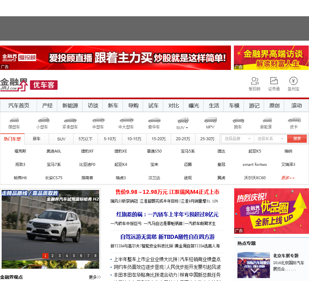This screenshot has height=281, width=309.
Task: Click the red 更多>> models link
Action: [x=288, y=178]
